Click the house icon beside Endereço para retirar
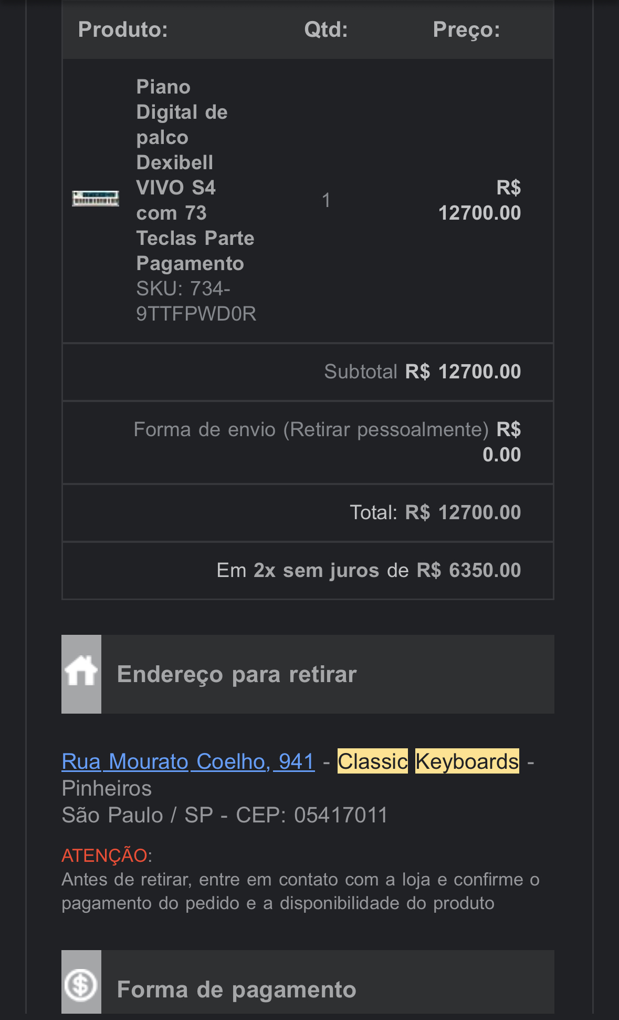The width and height of the screenshot is (619, 1020). [81, 673]
